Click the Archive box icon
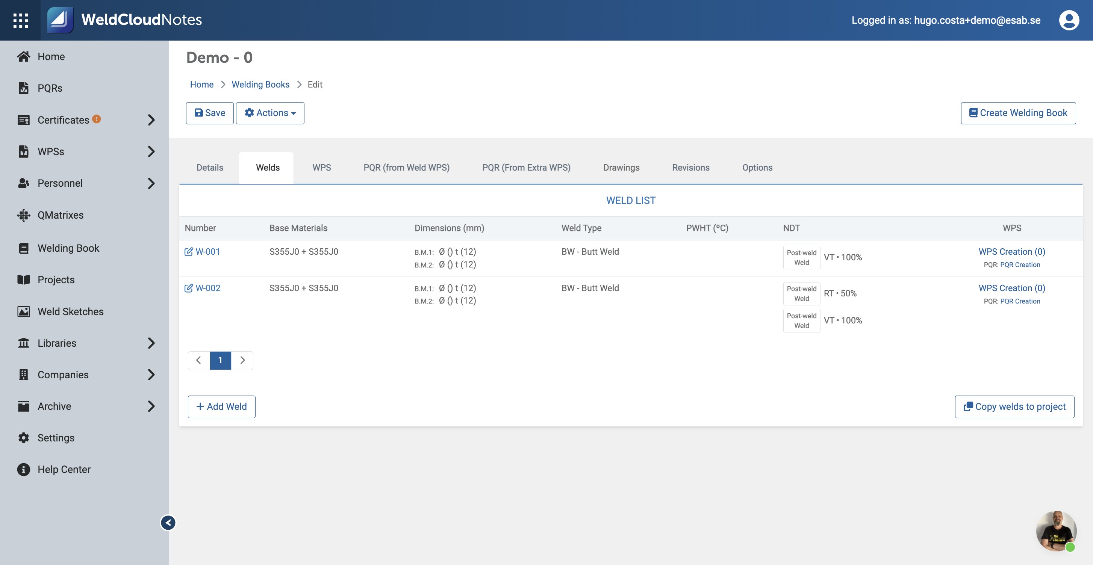Viewport: 1093px width, 565px height. (24, 406)
